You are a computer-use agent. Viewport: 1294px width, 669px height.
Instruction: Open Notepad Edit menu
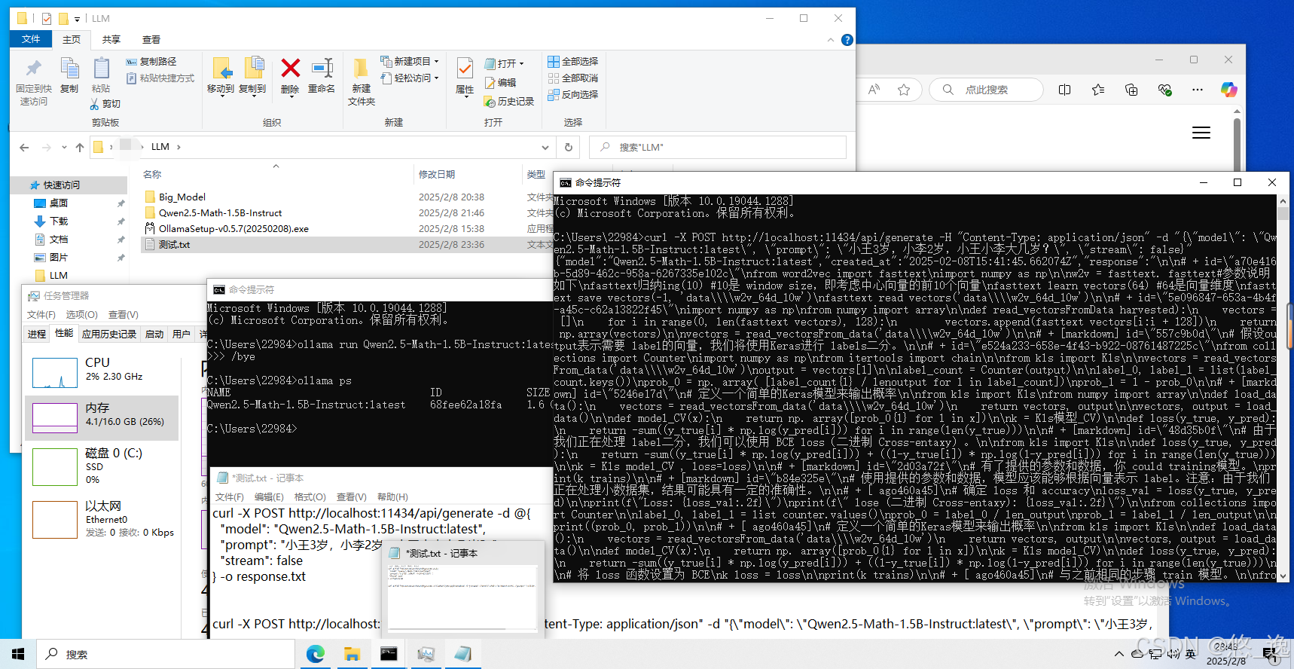coord(269,497)
